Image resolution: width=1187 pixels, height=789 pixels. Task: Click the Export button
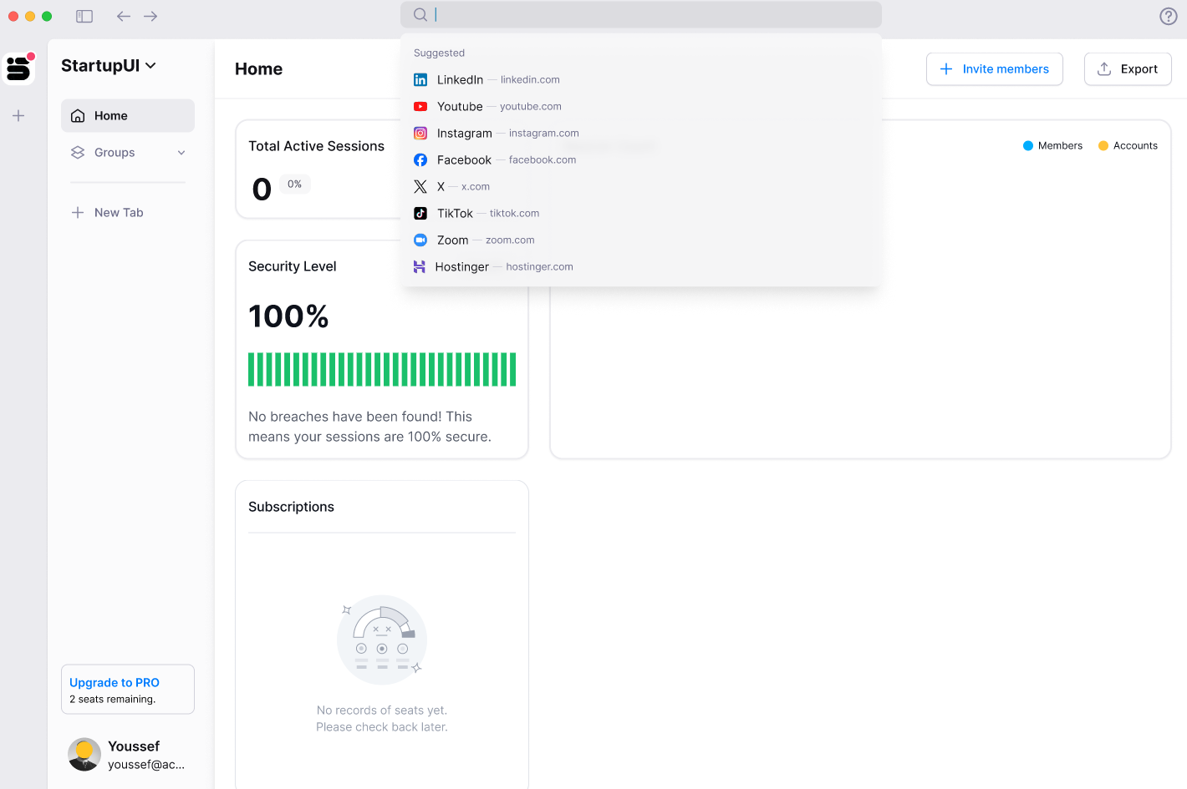pyautogui.click(x=1128, y=69)
